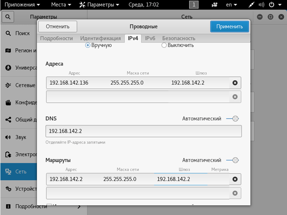The height and width of the screenshot is (215, 287).
Task: Switch to the Подробности tab
Action: [x=57, y=39]
